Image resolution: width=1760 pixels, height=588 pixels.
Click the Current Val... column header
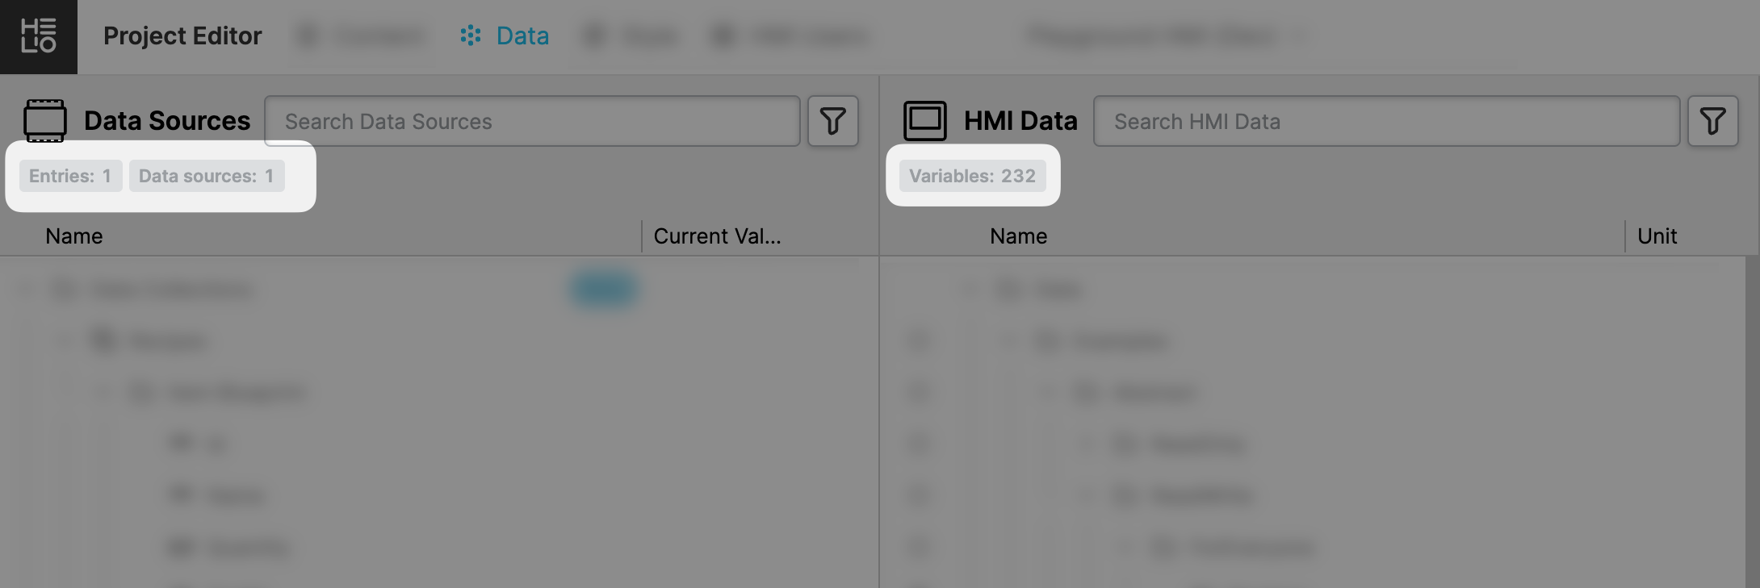[717, 236]
